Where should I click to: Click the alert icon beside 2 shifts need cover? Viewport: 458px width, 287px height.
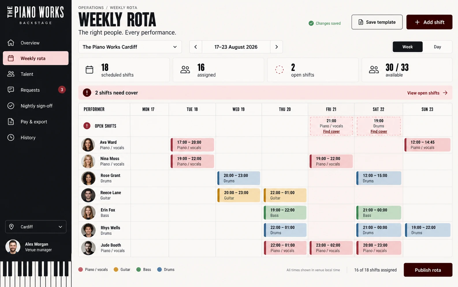(x=87, y=93)
